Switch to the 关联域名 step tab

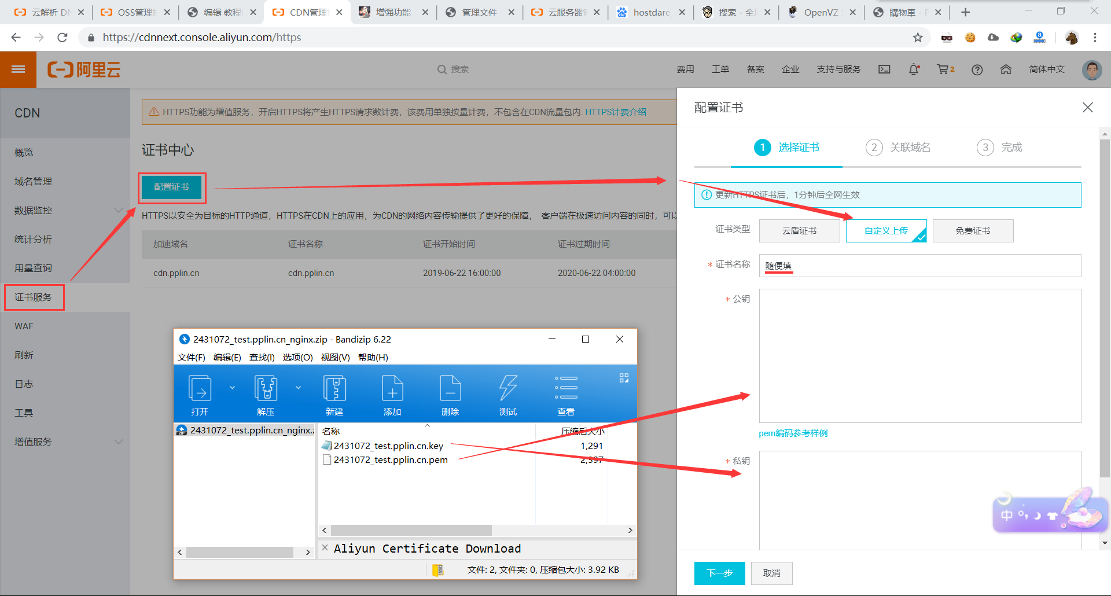click(910, 148)
